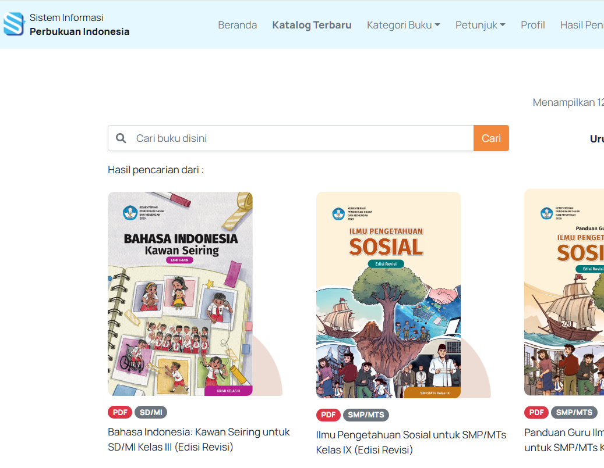Go to the Profil page
Image resolution: width=604 pixels, height=468 pixels.
533,25
